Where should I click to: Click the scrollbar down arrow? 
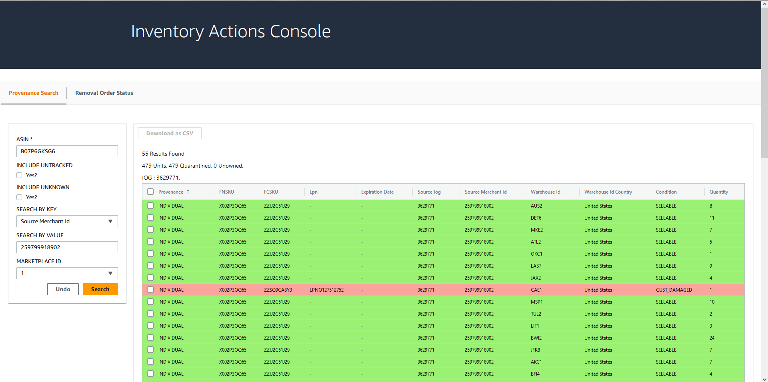pos(764,379)
